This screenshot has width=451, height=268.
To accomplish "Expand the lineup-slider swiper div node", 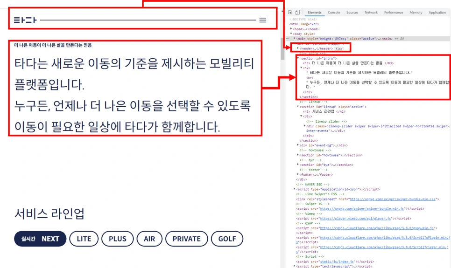I will coord(304,126).
